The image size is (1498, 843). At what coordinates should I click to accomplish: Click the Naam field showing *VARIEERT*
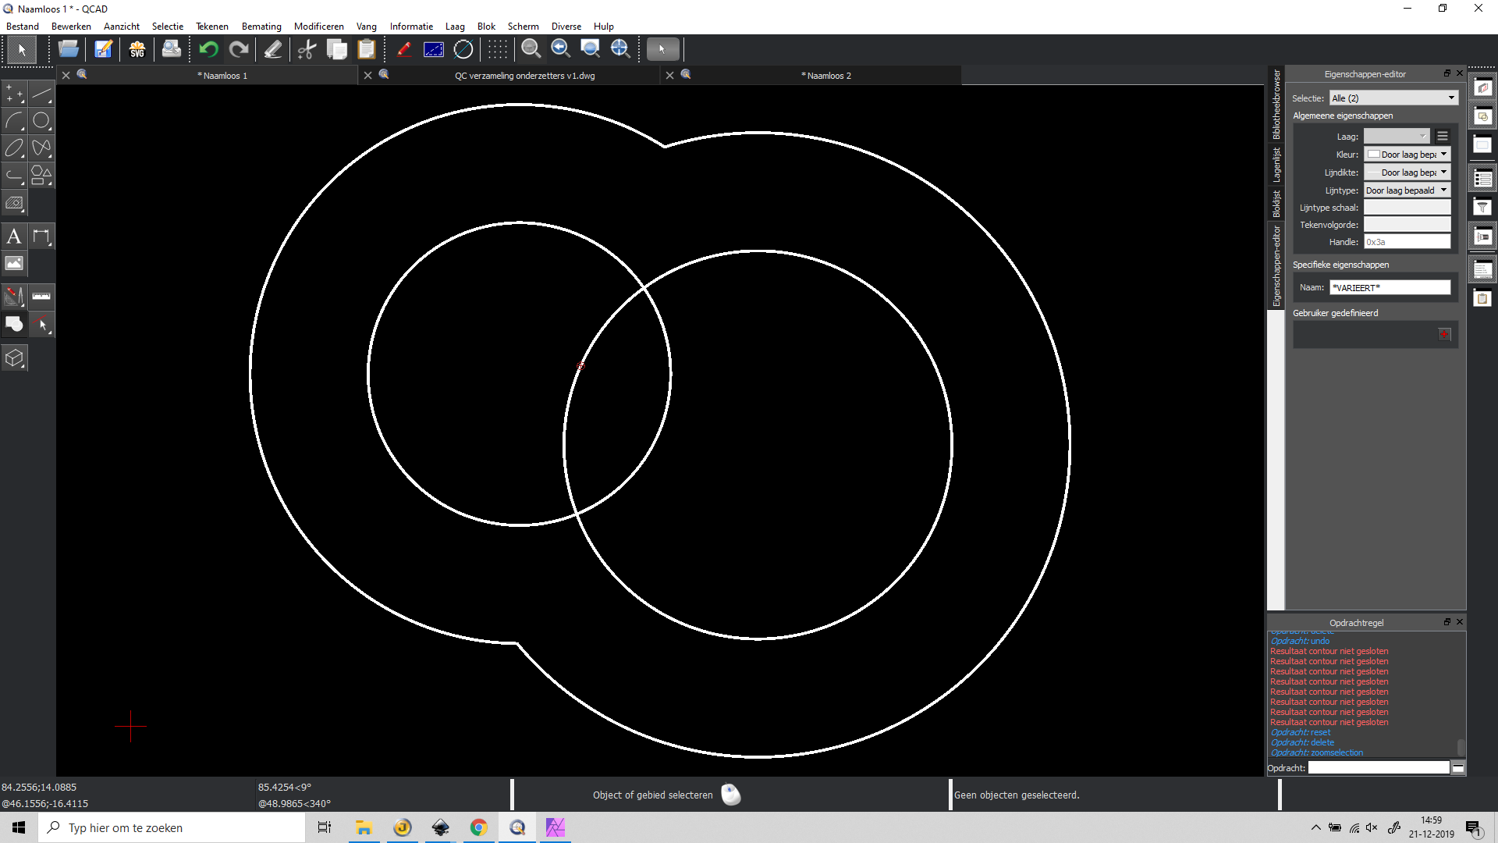point(1390,288)
